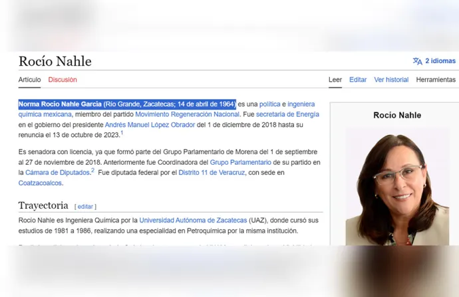
Task: Select the Leer view tab
Action: (335, 80)
